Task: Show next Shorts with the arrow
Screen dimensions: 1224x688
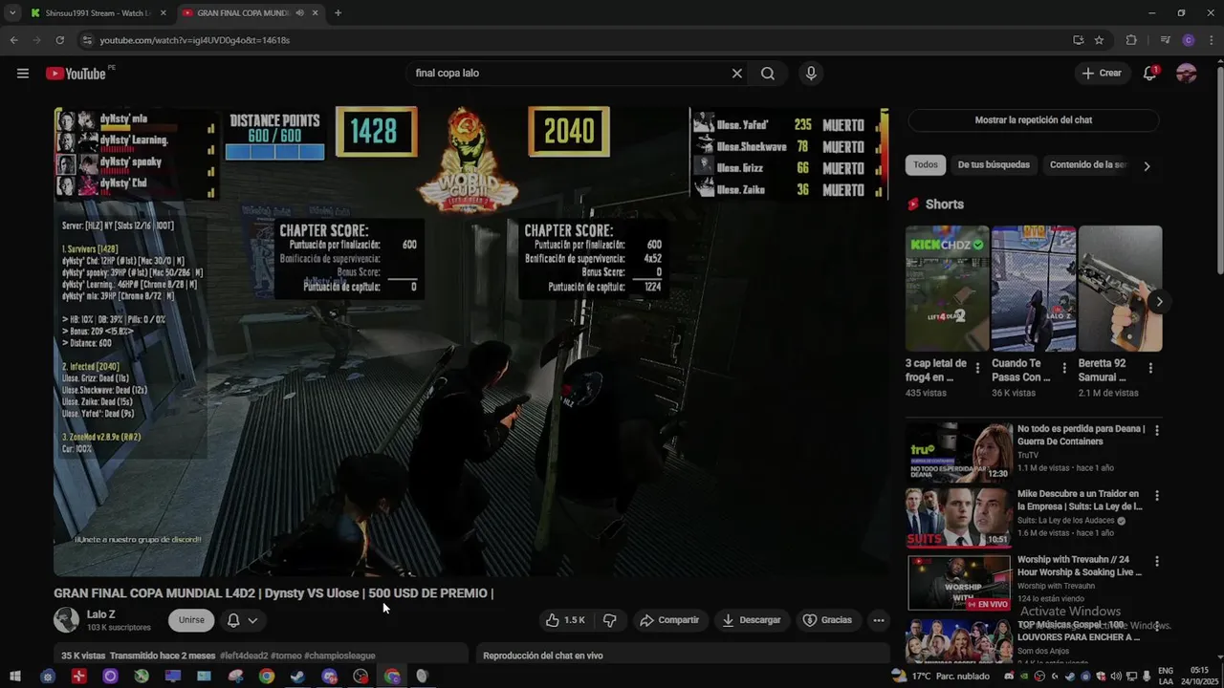Action: tap(1159, 302)
